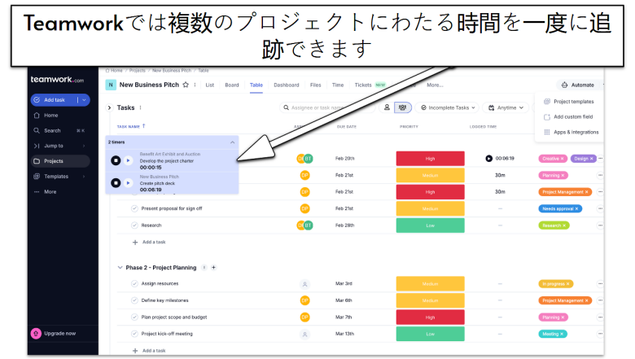Star the New Business Pitch project
The image size is (635, 359).
click(186, 85)
